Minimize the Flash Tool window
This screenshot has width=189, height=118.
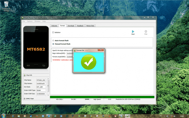point(144,17)
